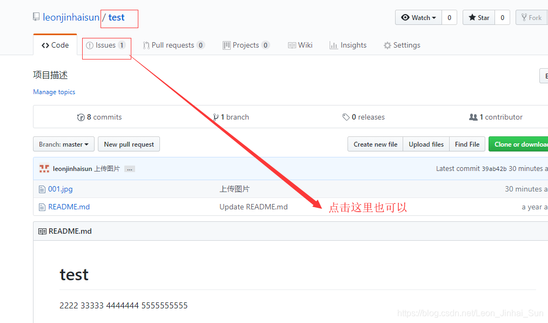View the 1 contributor page

[496, 117]
